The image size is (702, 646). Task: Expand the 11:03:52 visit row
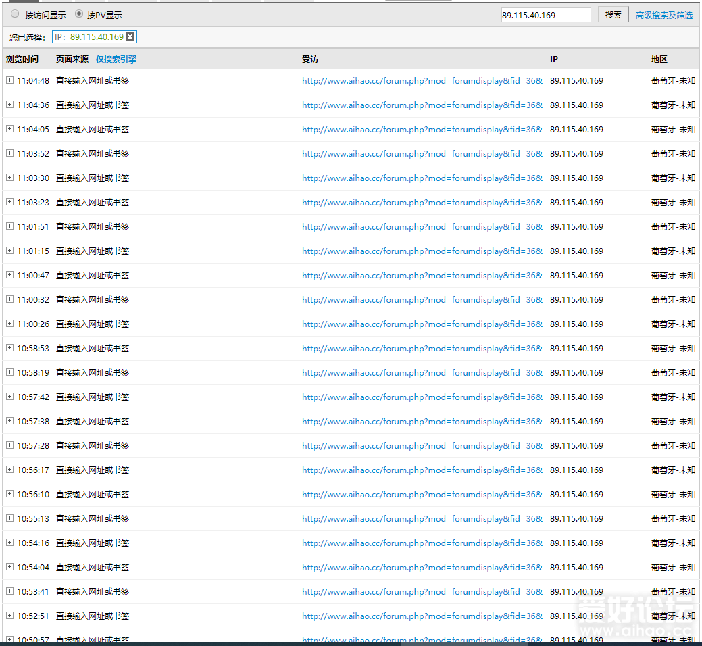pyautogui.click(x=9, y=153)
